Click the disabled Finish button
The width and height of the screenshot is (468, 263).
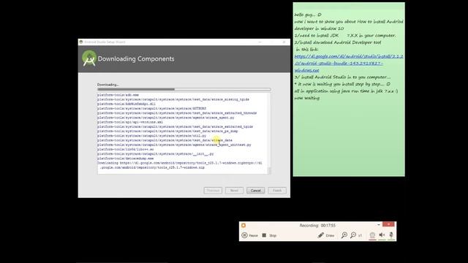tap(277, 190)
